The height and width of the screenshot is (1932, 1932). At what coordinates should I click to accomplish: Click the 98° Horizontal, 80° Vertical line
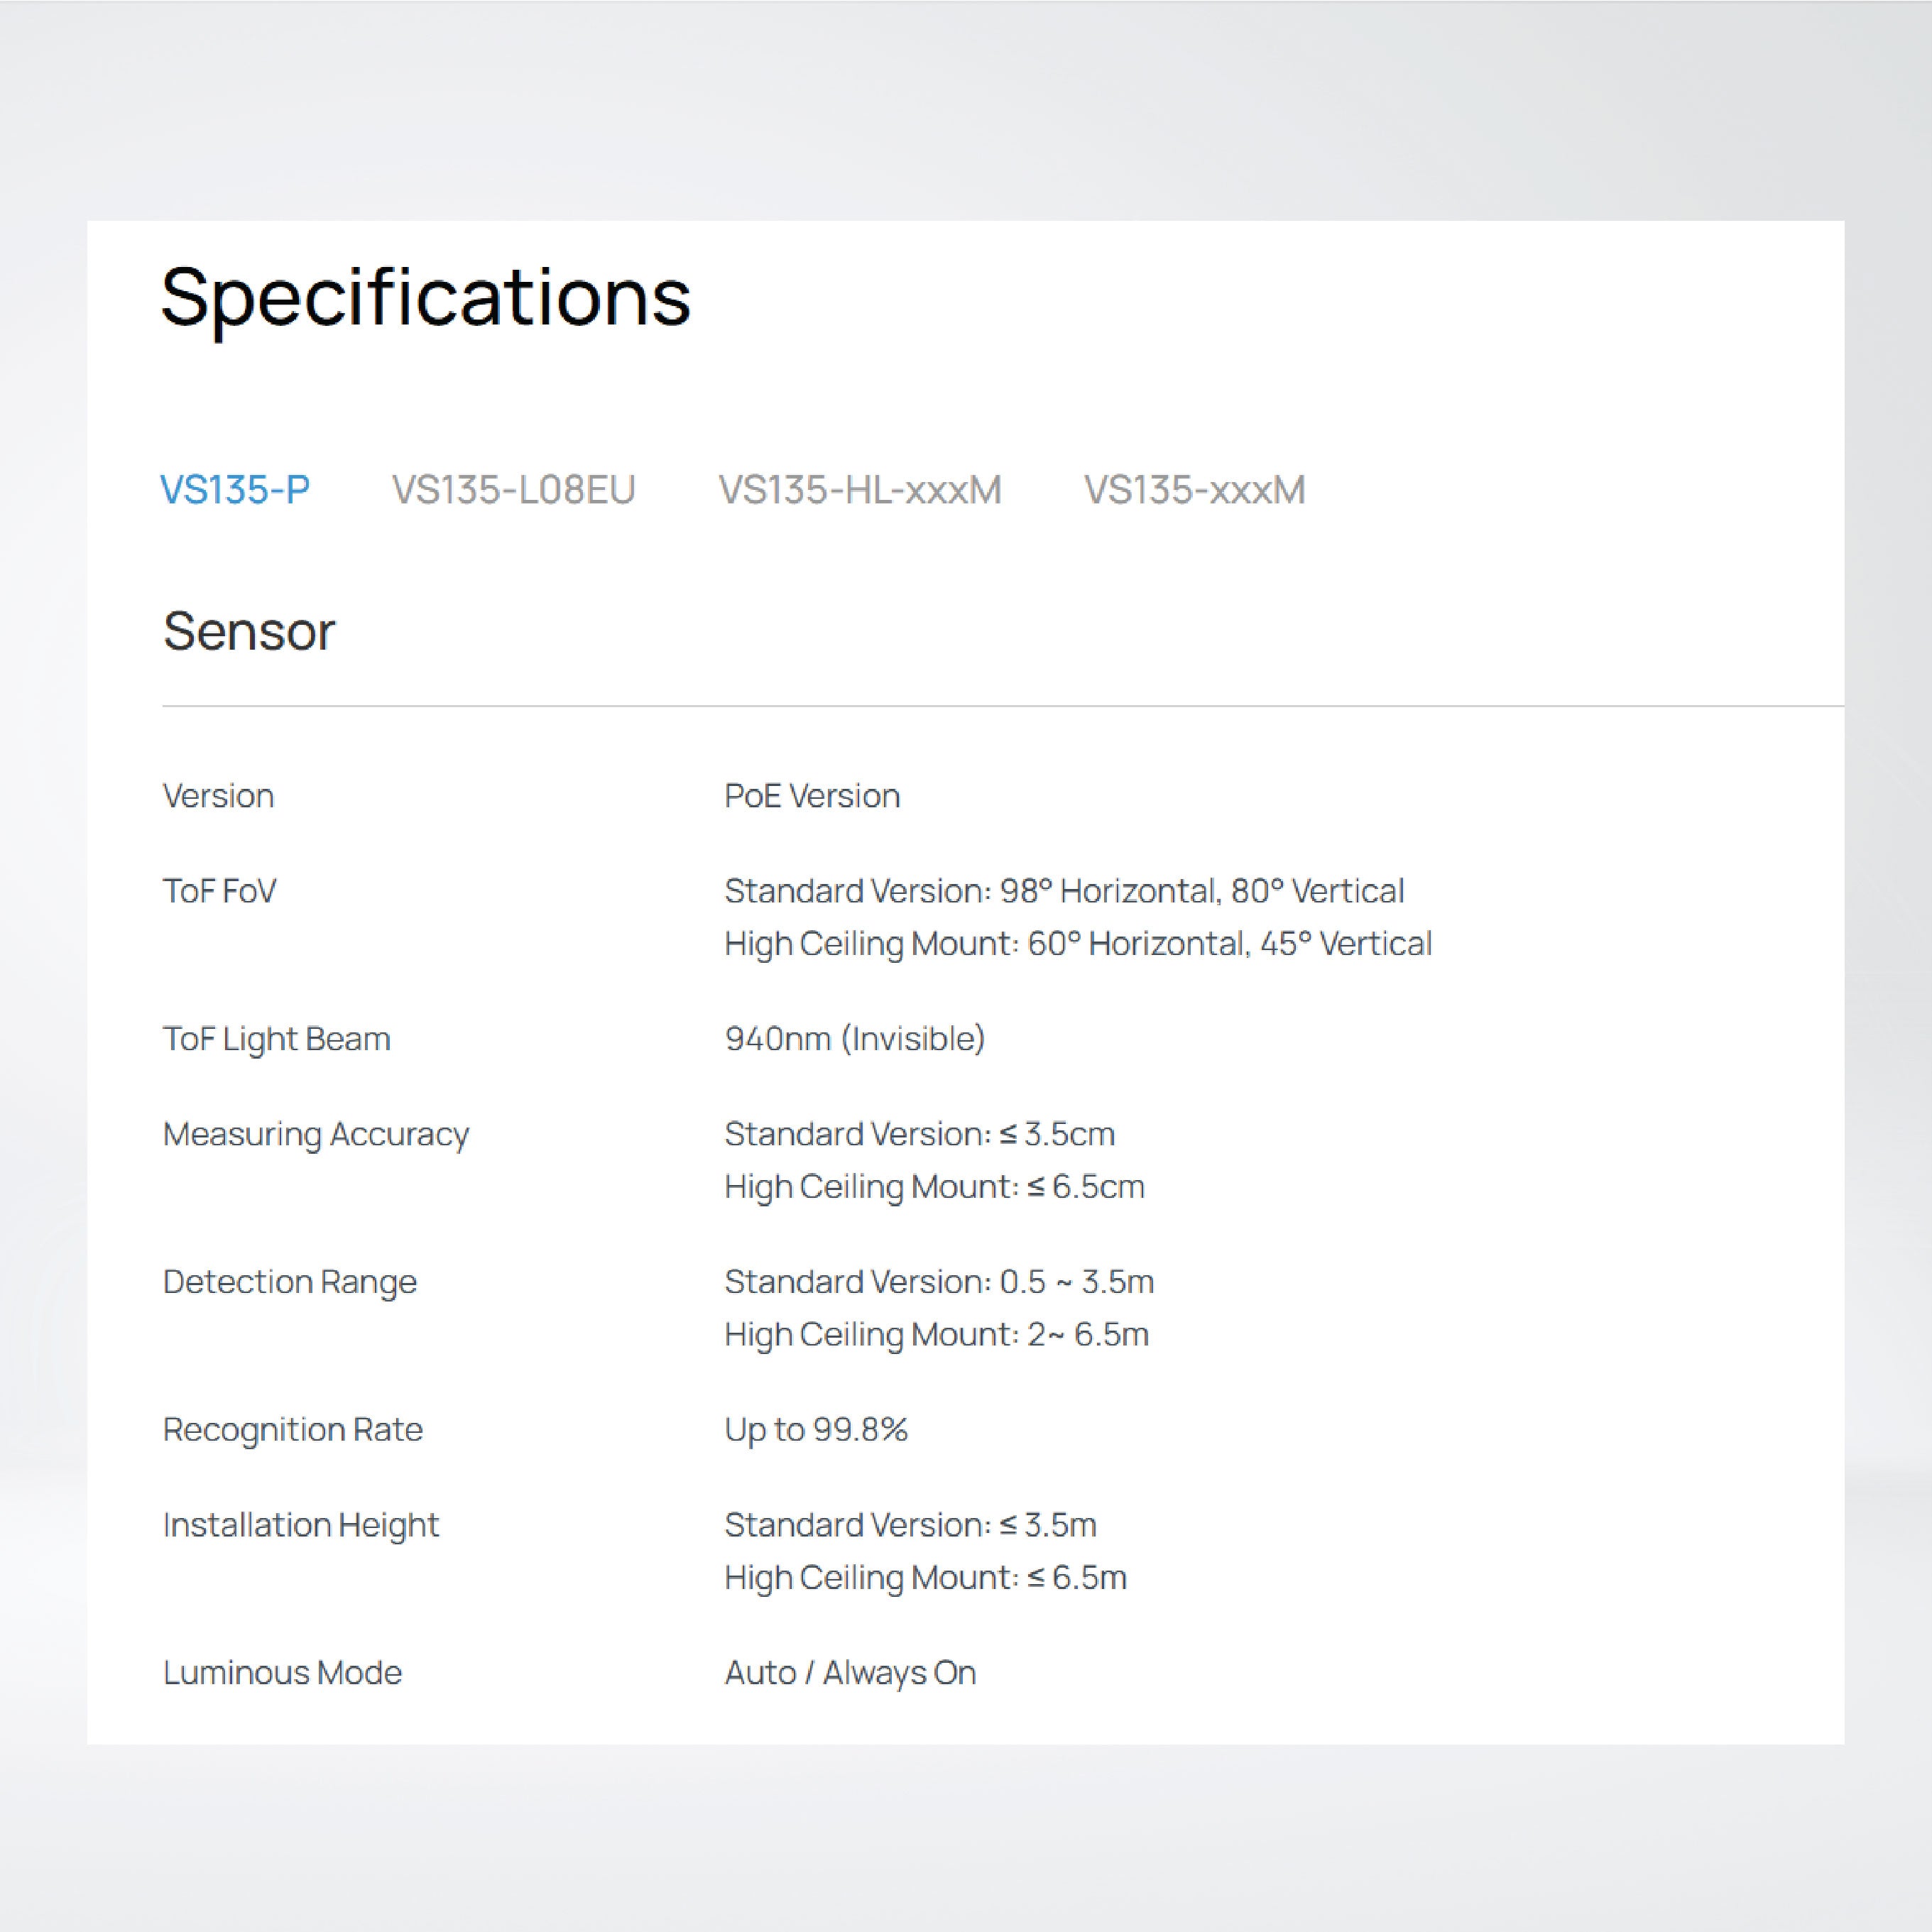[x=1064, y=891]
